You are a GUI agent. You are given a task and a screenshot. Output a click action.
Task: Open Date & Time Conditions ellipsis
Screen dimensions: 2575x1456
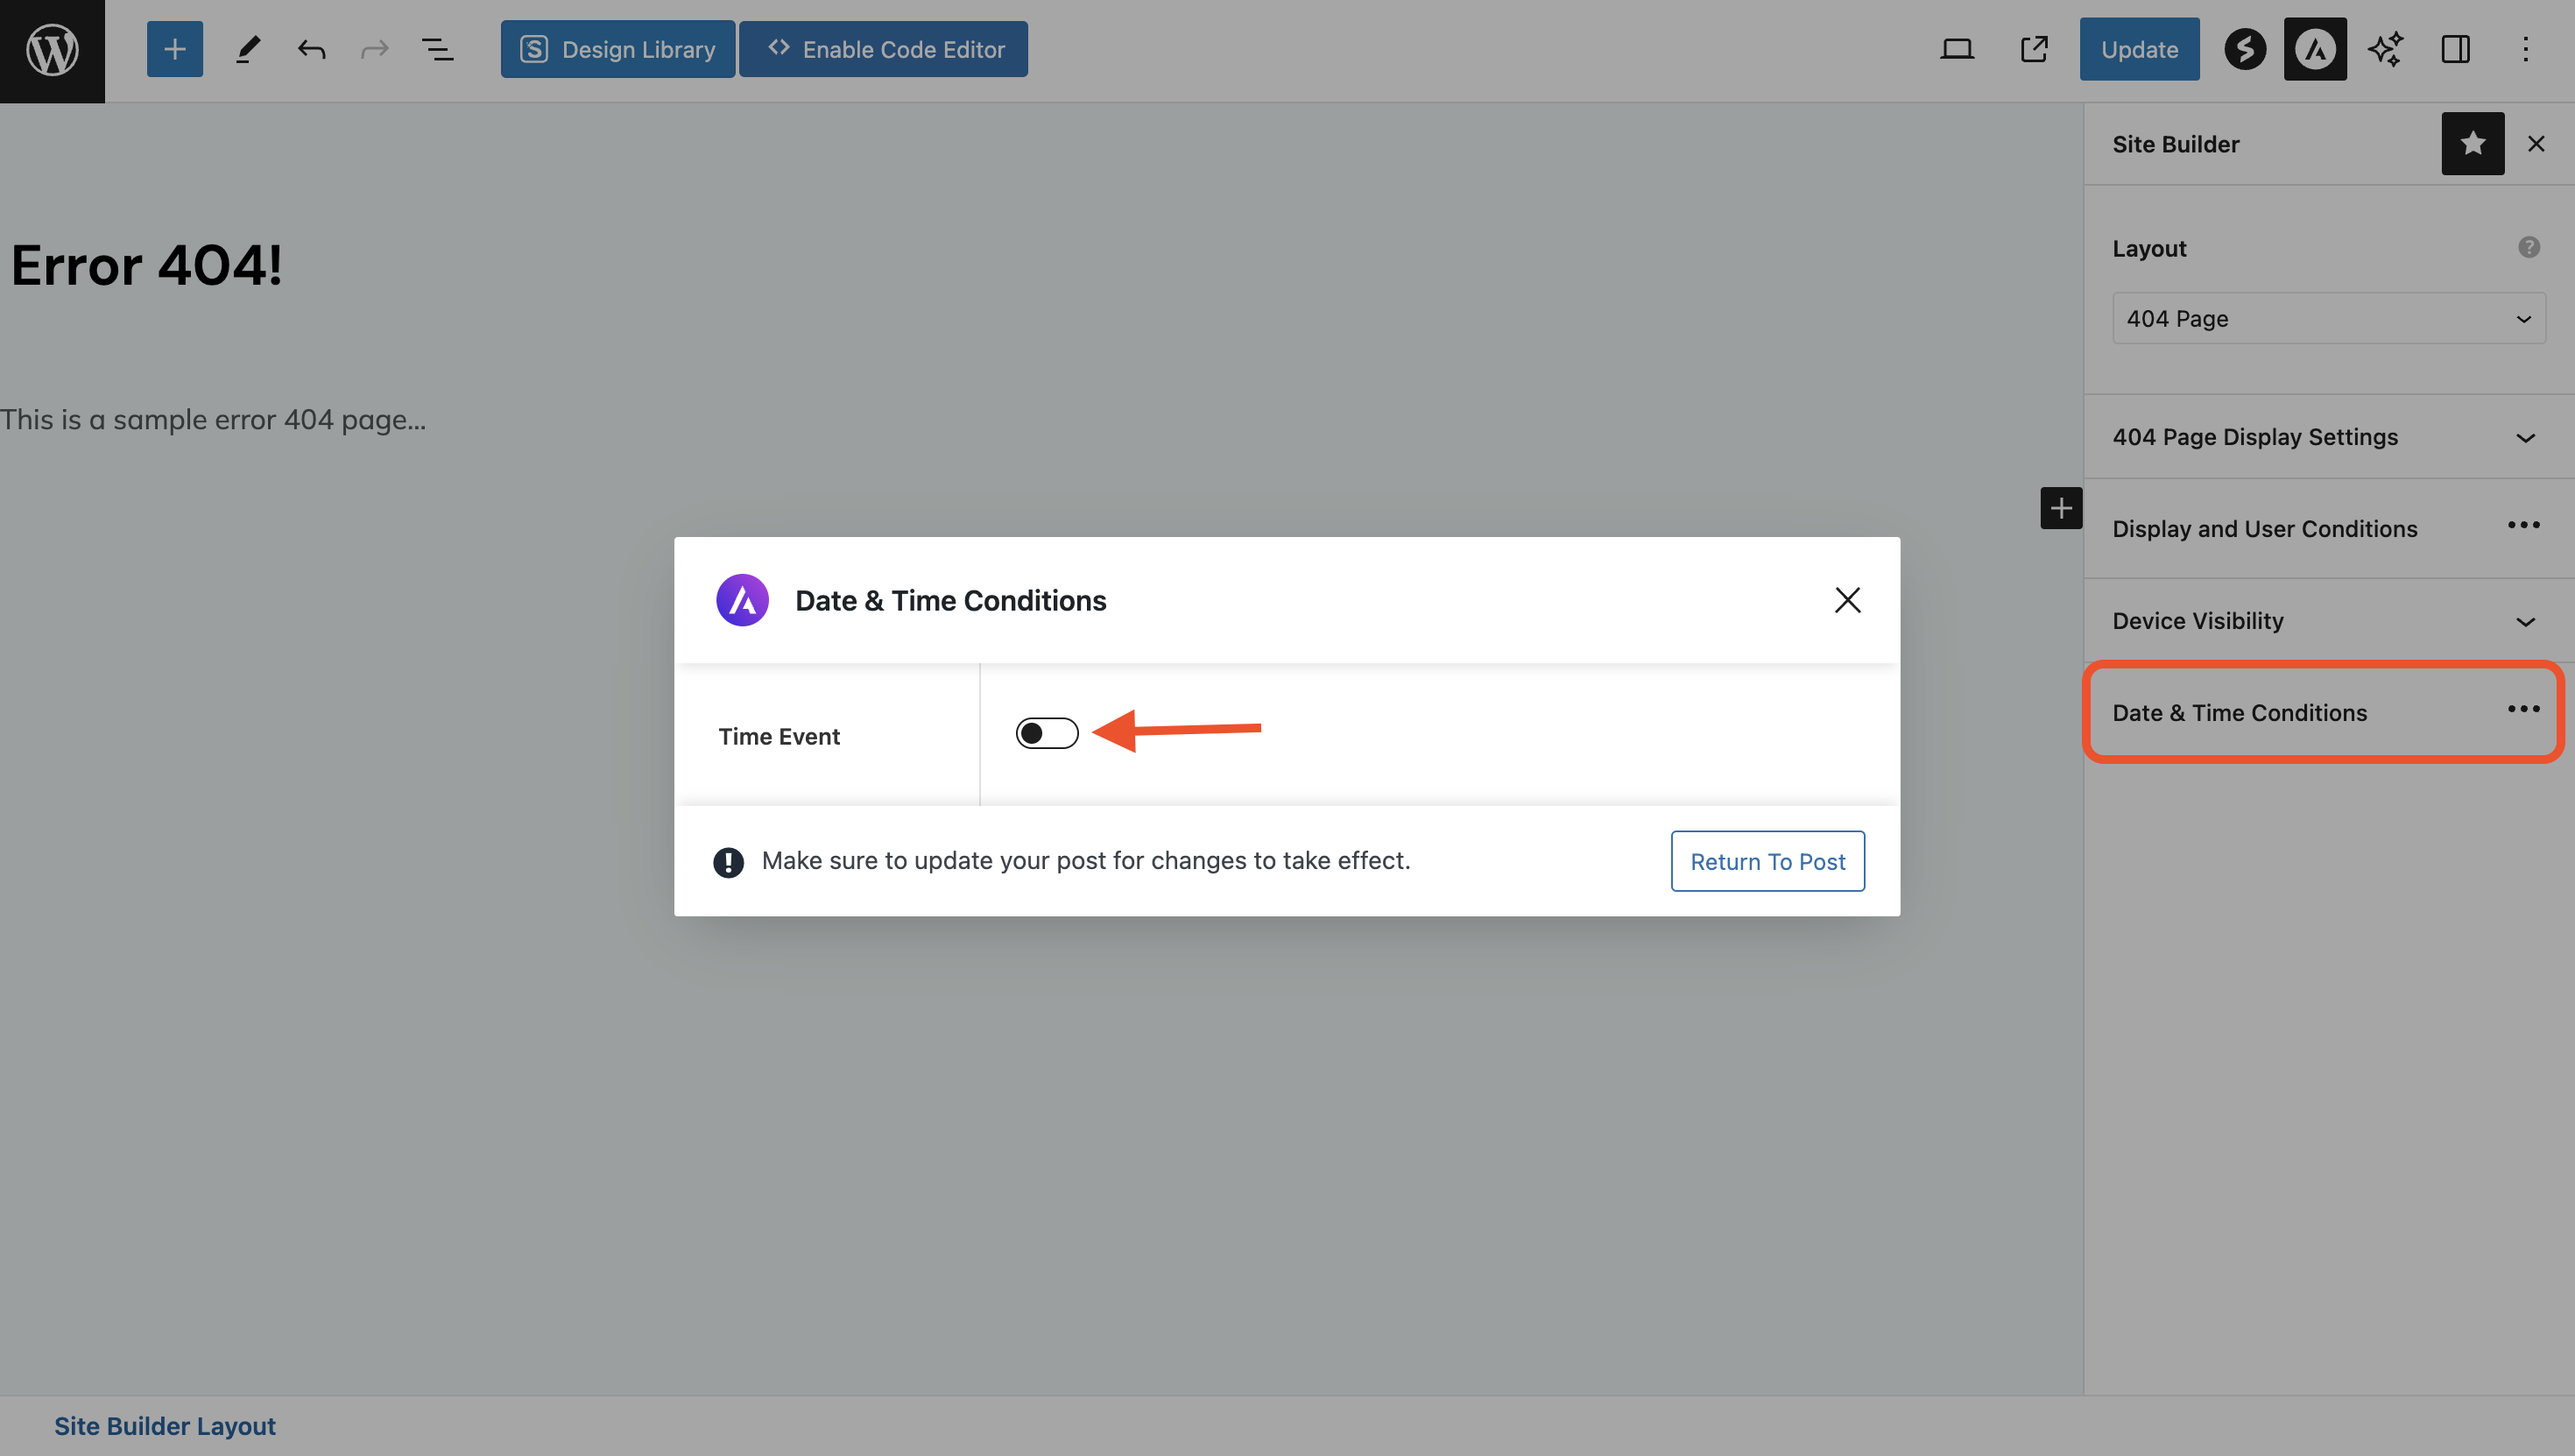click(x=2524, y=710)
